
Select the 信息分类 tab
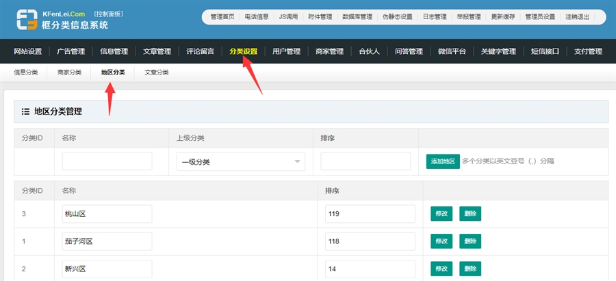26,72
